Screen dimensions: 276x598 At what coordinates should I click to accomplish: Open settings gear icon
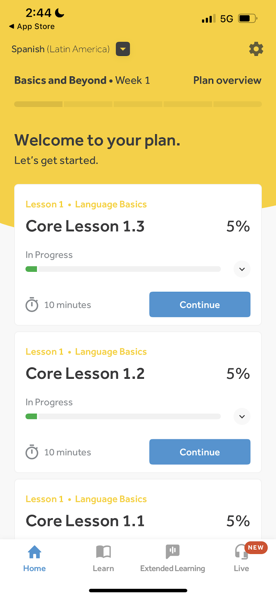click(x=256, y=49)
